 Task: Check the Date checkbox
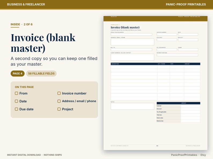(16, 101)
